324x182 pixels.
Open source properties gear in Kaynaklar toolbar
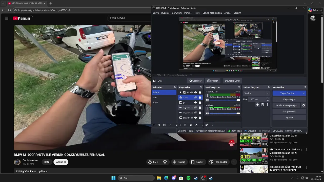(191, 125)
